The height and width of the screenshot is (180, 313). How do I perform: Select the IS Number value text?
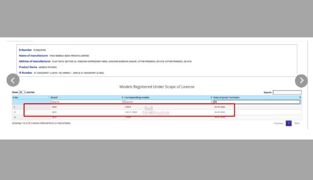tap(69, 73)
